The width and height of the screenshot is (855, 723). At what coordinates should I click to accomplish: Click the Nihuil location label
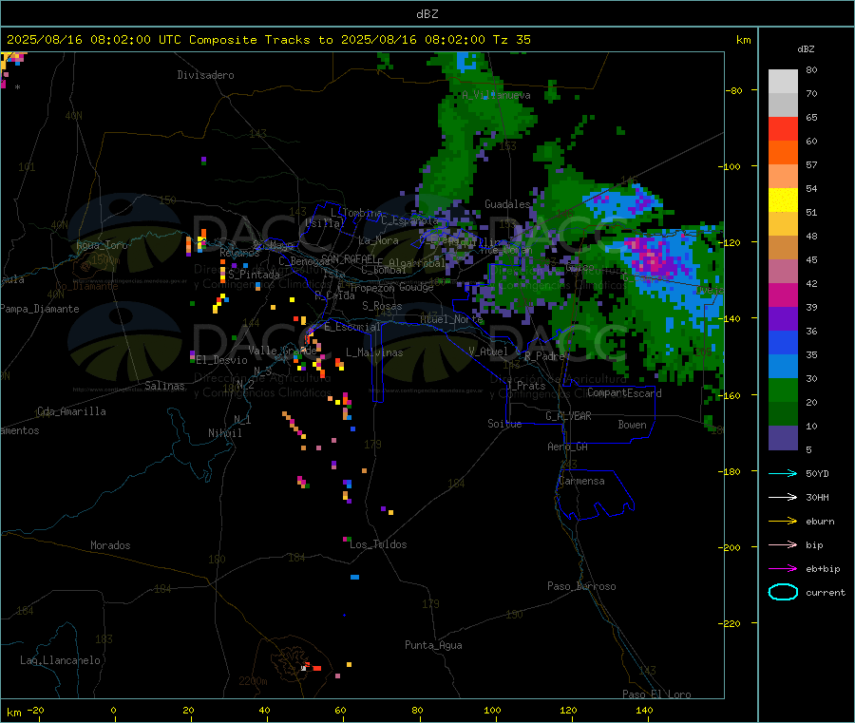[x=224, y=433]
